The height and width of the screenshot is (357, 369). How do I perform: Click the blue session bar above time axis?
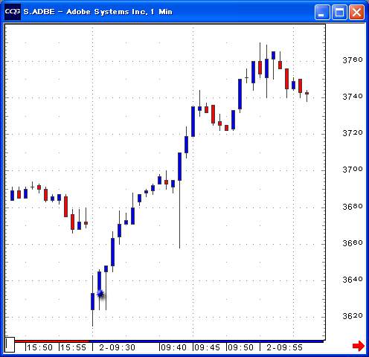coord(206,341)
